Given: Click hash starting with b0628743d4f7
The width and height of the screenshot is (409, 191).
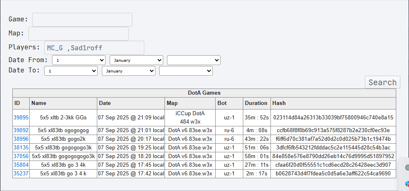Looking at the screenshot, I should pos(333,174).
